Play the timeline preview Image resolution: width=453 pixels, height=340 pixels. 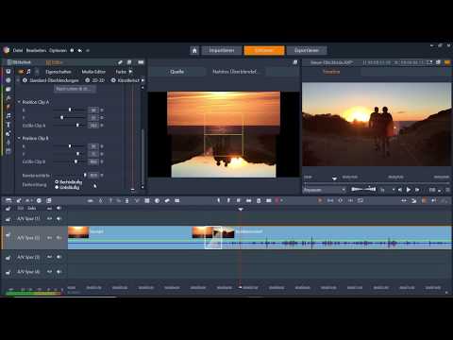coord(409,190)
